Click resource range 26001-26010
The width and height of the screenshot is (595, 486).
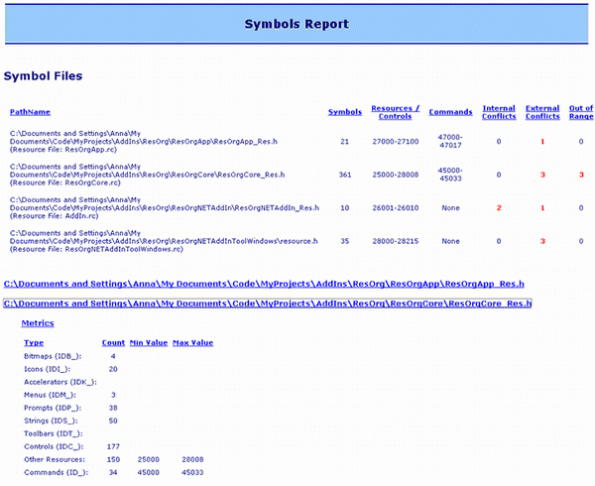[x=395, y=208]
